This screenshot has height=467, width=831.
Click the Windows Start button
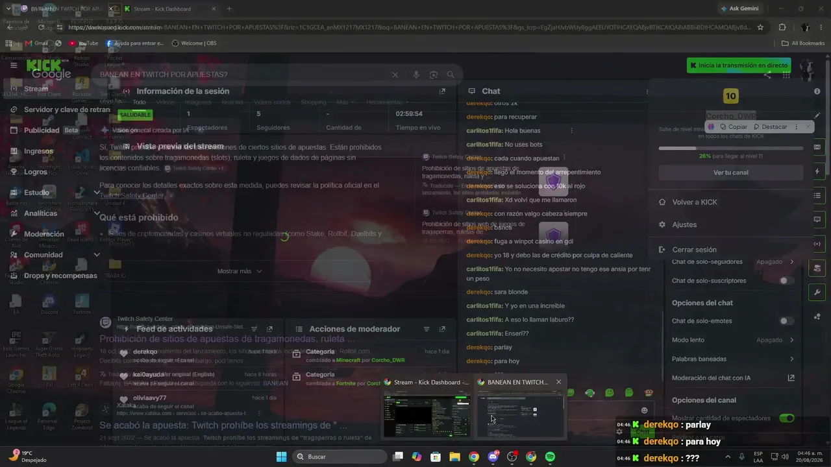(281, 457)
